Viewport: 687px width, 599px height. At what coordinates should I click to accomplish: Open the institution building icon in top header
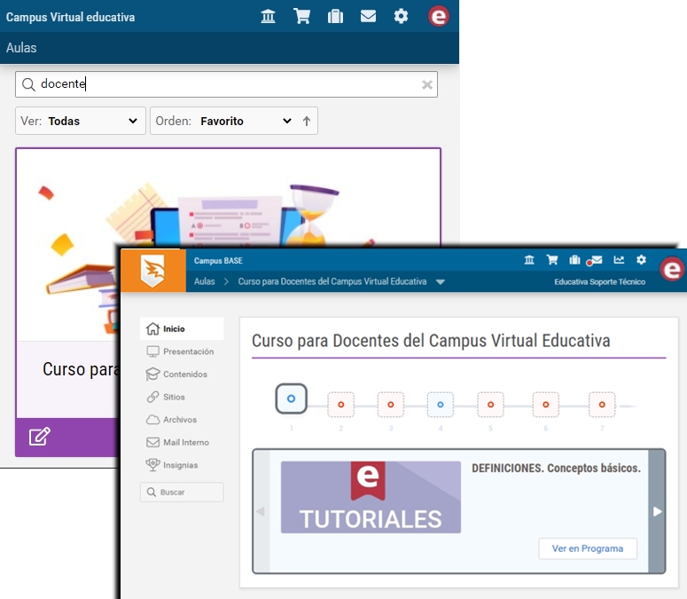tap(268, 16)
